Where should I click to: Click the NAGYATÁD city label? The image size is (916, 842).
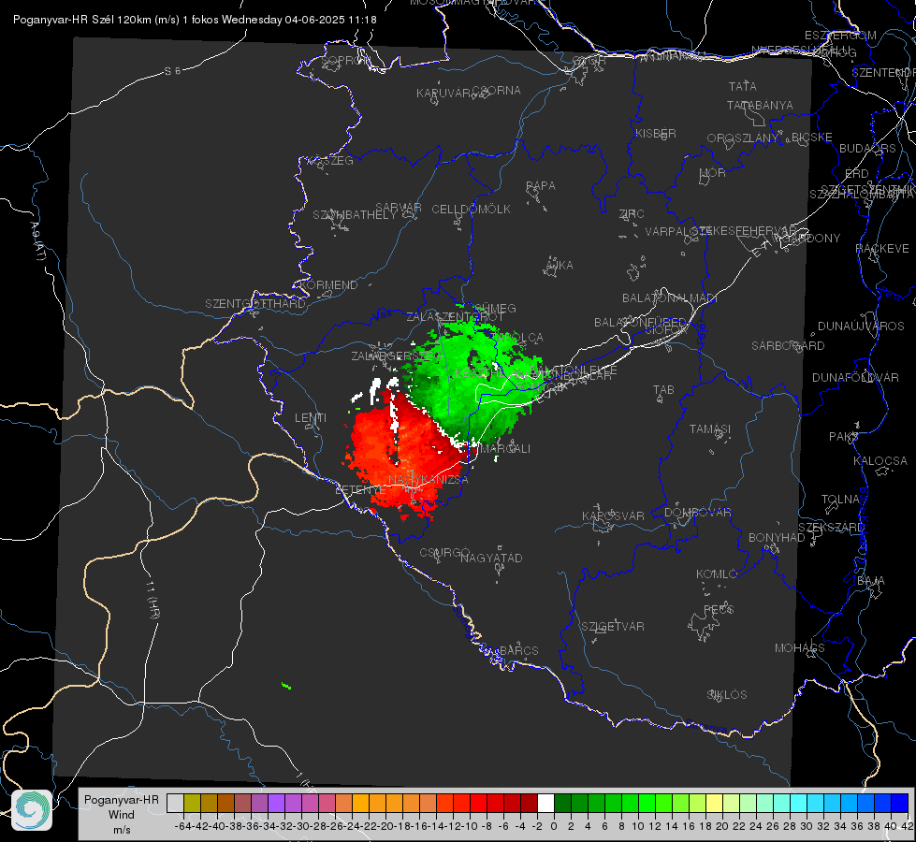(x=491, y=558)
